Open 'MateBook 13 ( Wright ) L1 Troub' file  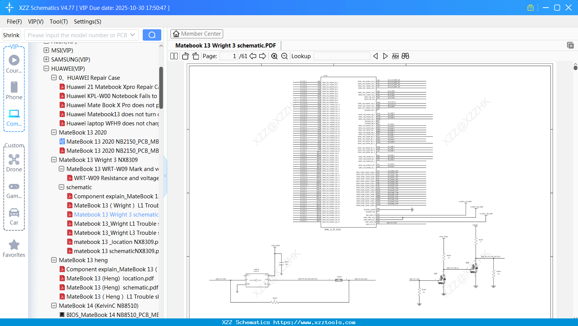click(117, 206)
